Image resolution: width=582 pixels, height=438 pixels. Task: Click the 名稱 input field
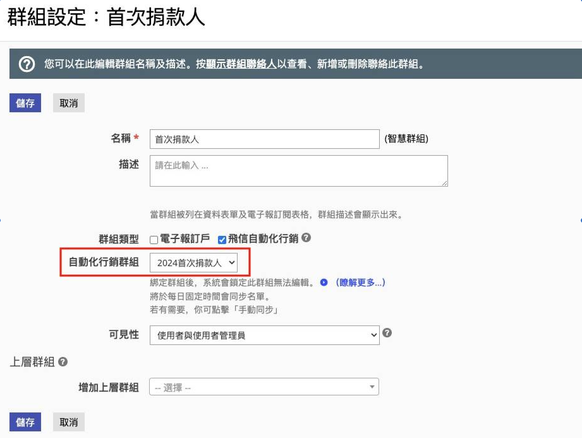tap(264, 139)
